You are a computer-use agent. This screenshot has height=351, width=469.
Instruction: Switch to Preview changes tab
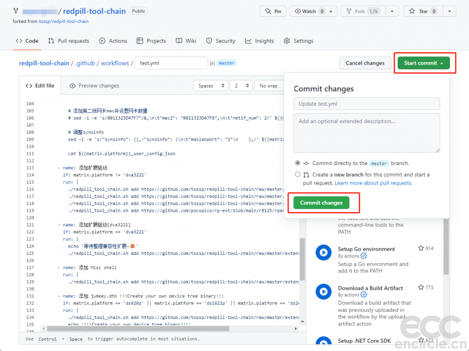click(94, 86)
